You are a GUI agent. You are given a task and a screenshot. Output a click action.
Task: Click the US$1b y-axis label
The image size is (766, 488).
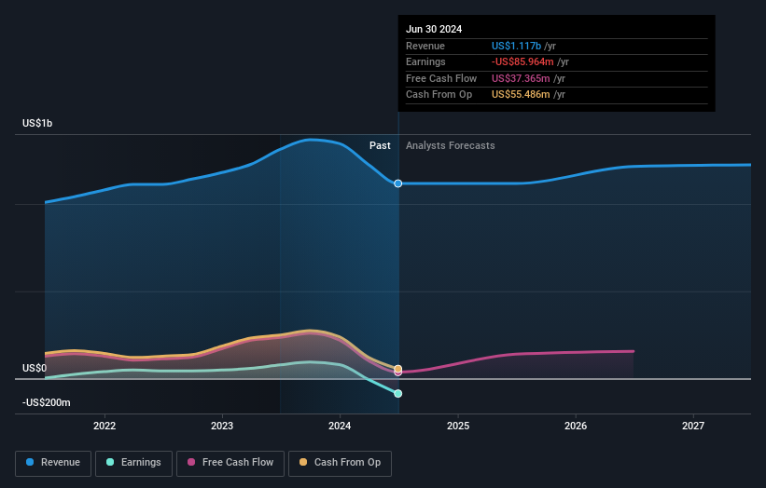click(x=37, y=123)
